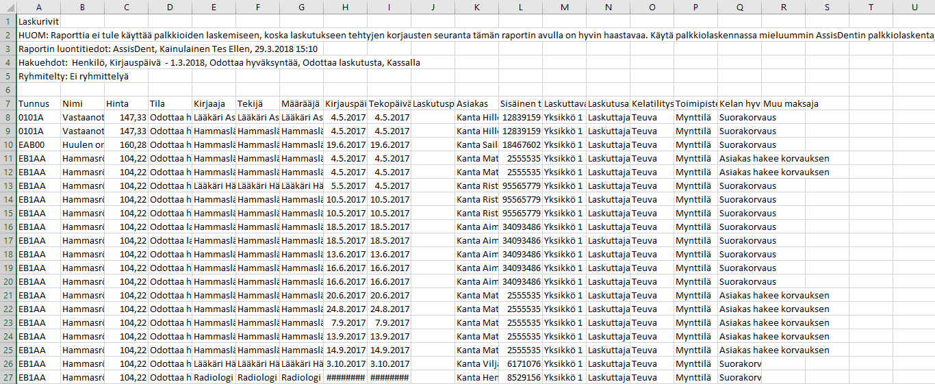Viewport: 935px width, 384px height.
Task: Click 'Lääkäri Hä' in Kirjaaja column row 13
Action: 214,185
